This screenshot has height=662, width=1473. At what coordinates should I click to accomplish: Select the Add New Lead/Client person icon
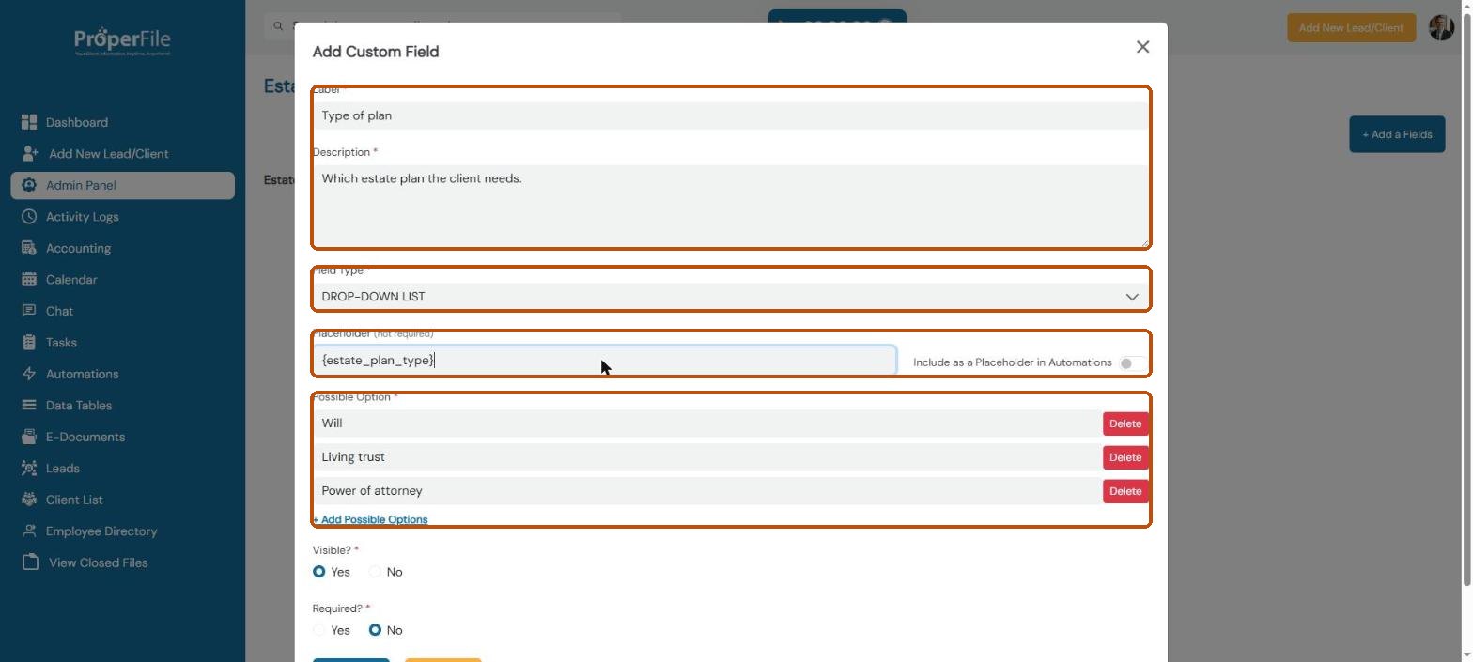30,153
